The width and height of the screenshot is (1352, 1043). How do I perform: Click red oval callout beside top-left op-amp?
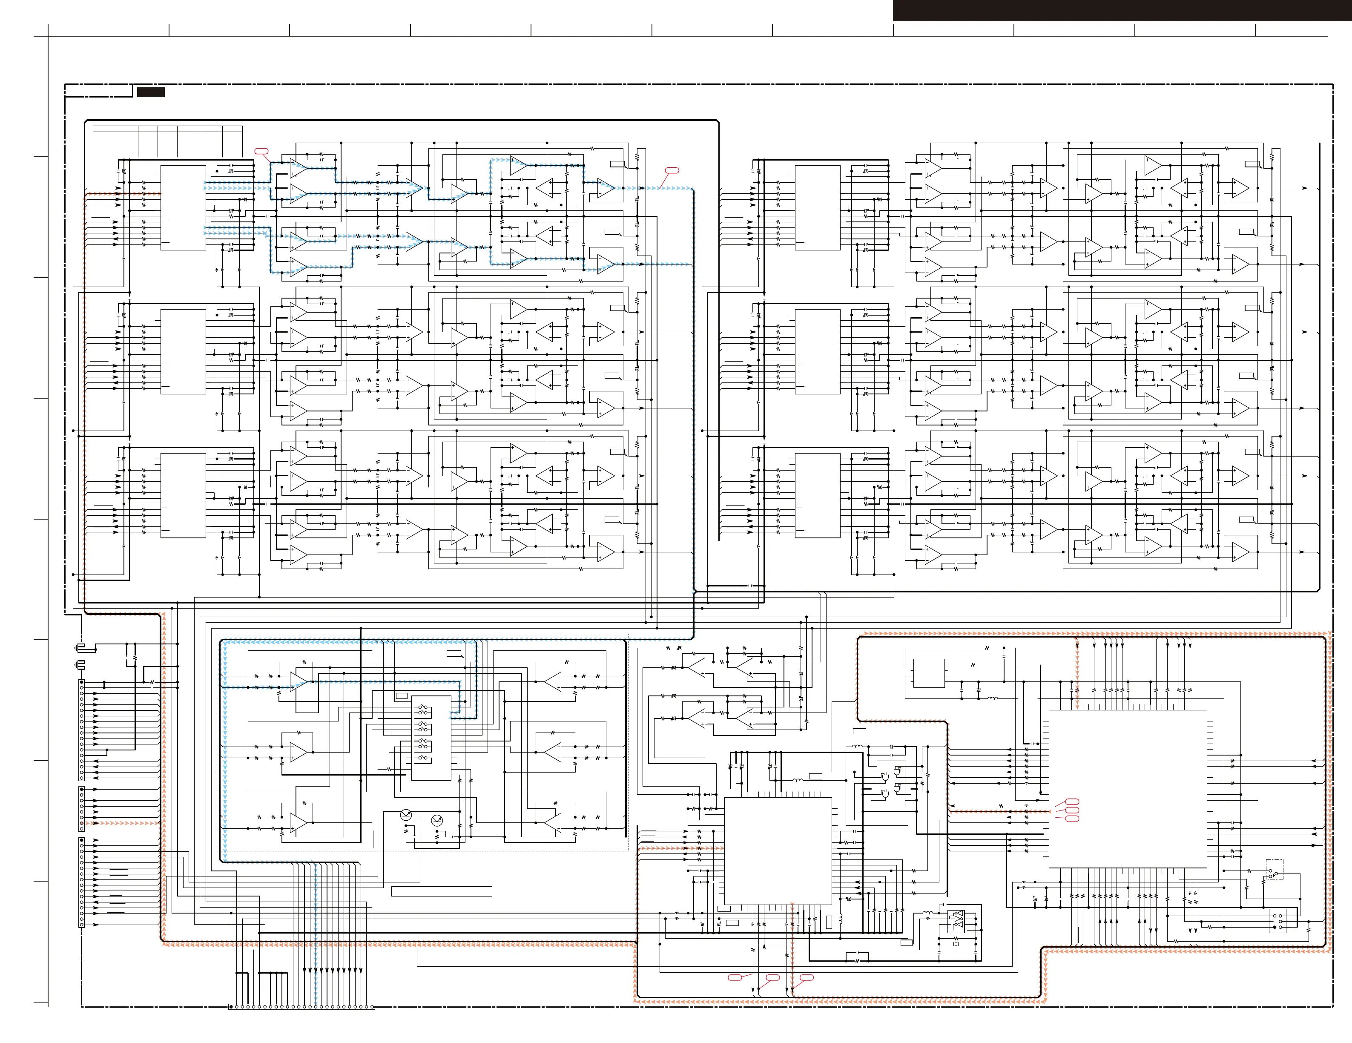261,150
